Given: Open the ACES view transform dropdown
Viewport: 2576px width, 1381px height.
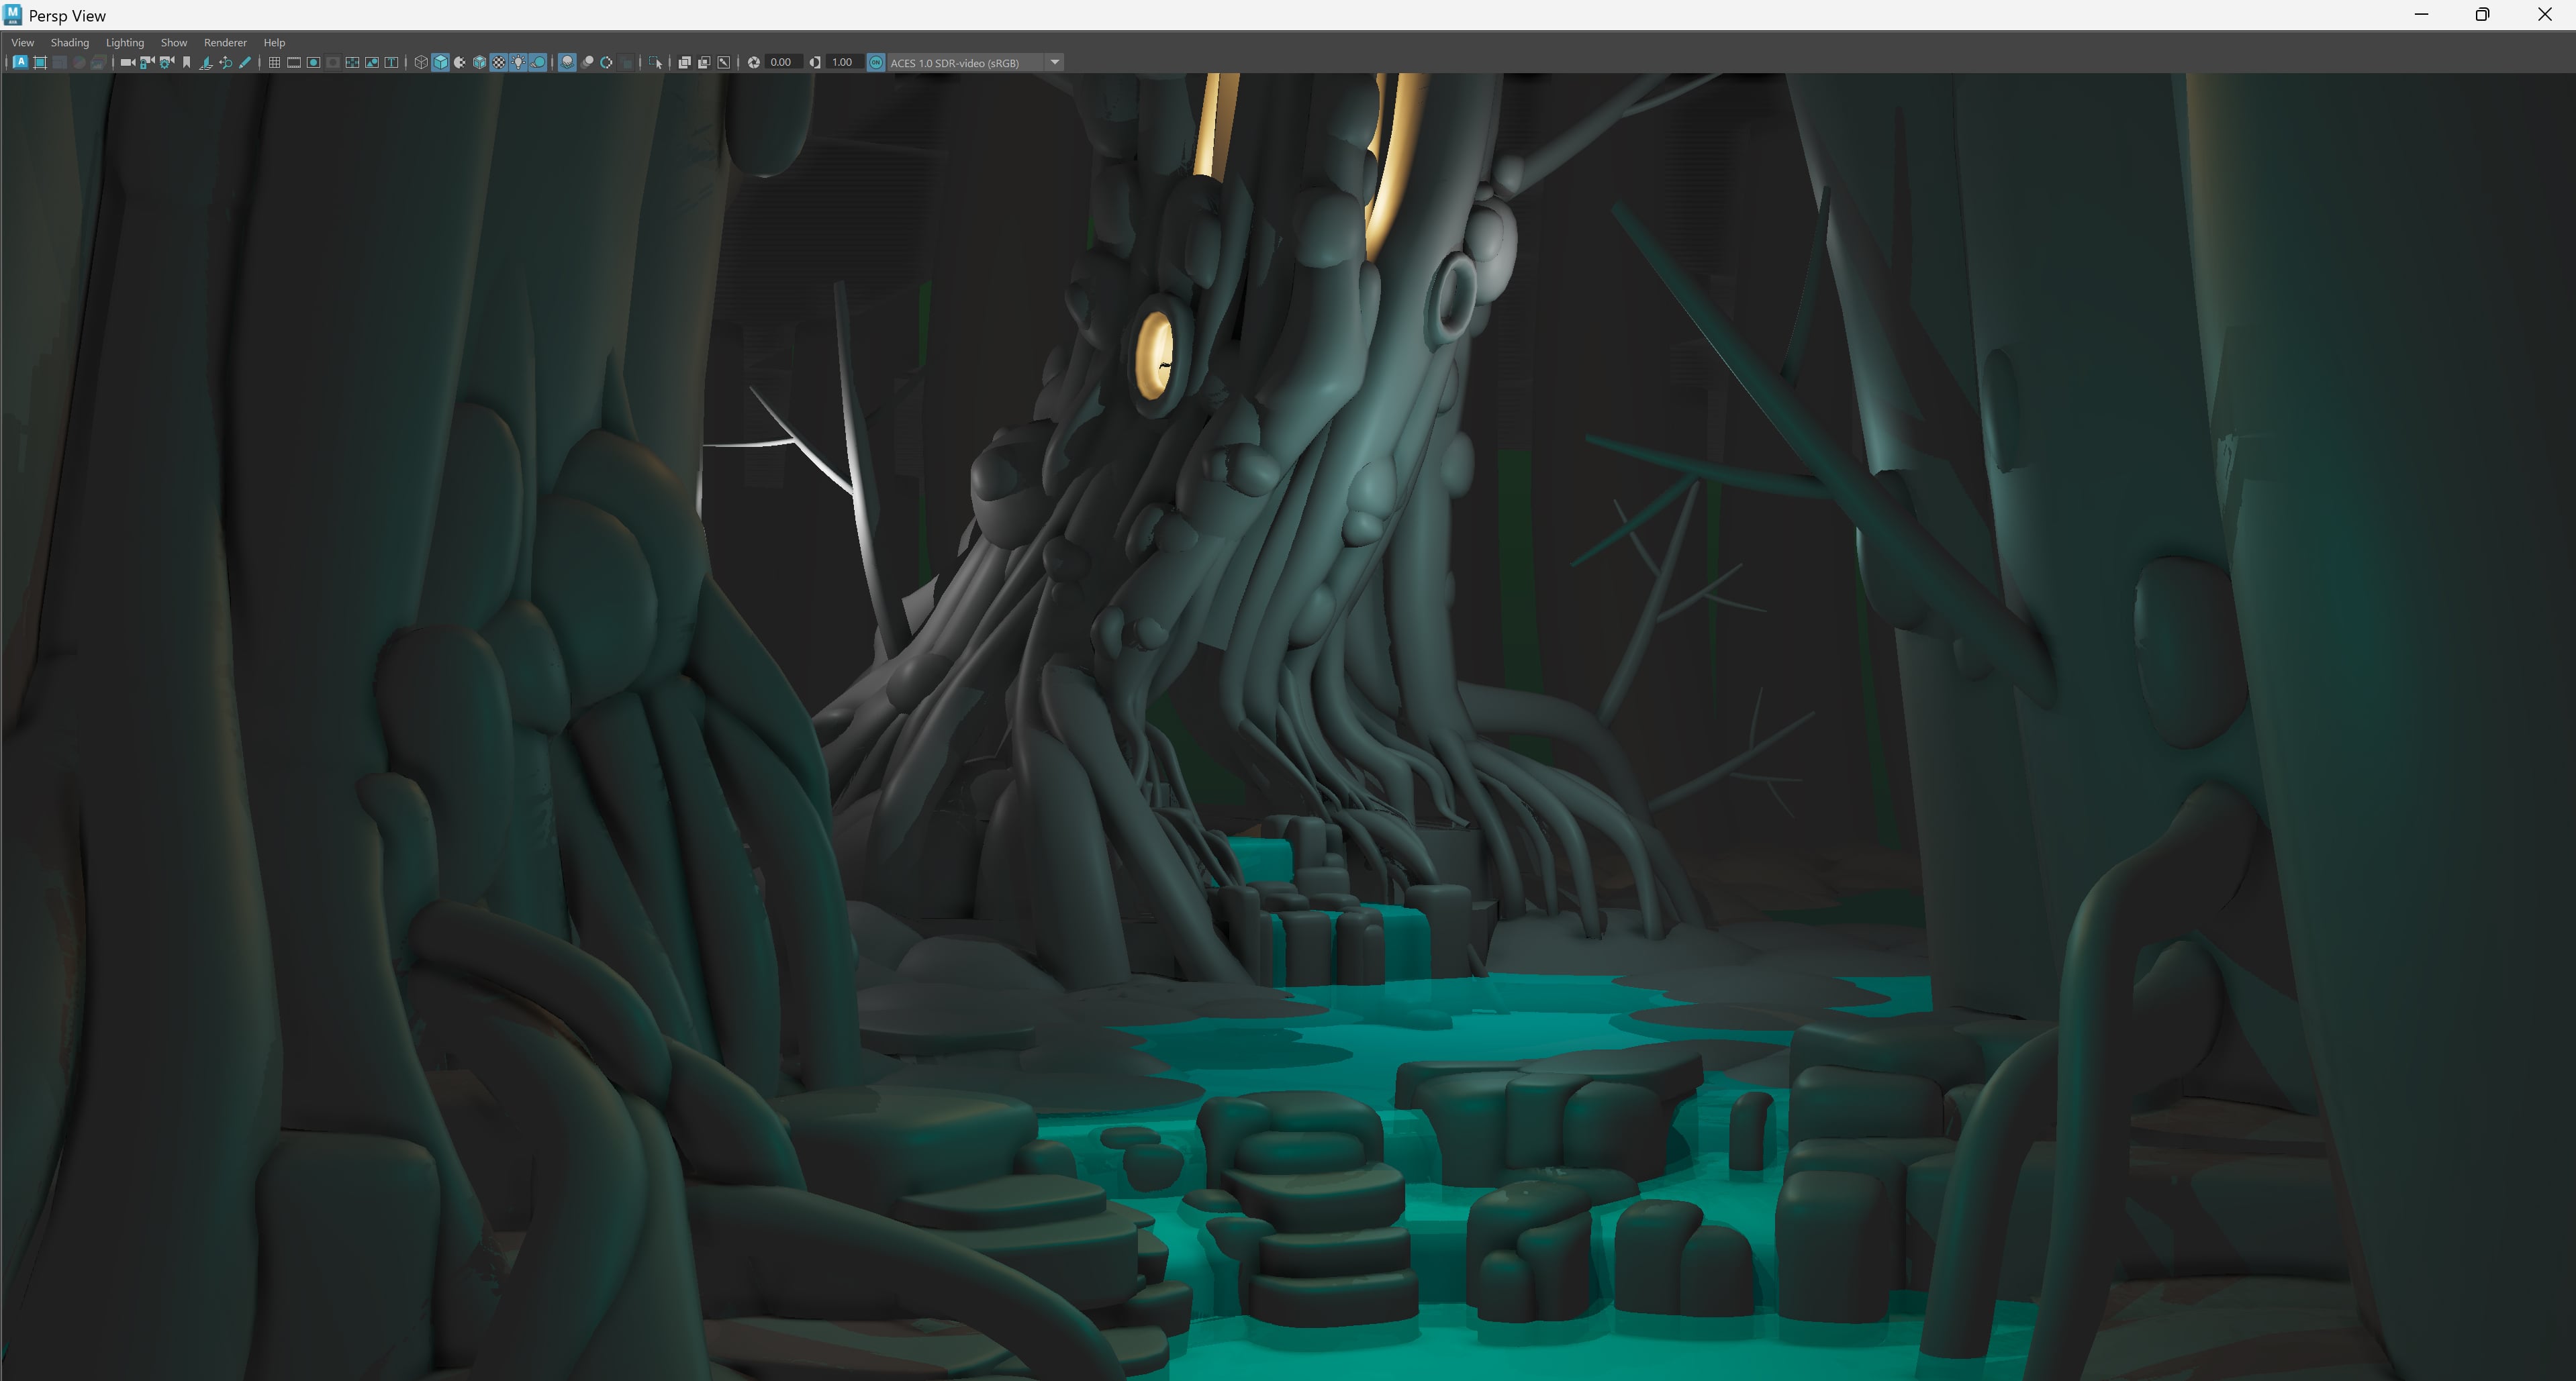Looking at the screenshot, I should (1054, 62).
